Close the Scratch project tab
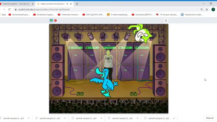This screenshot has width=217, height=122. click(x=71, y=4)
